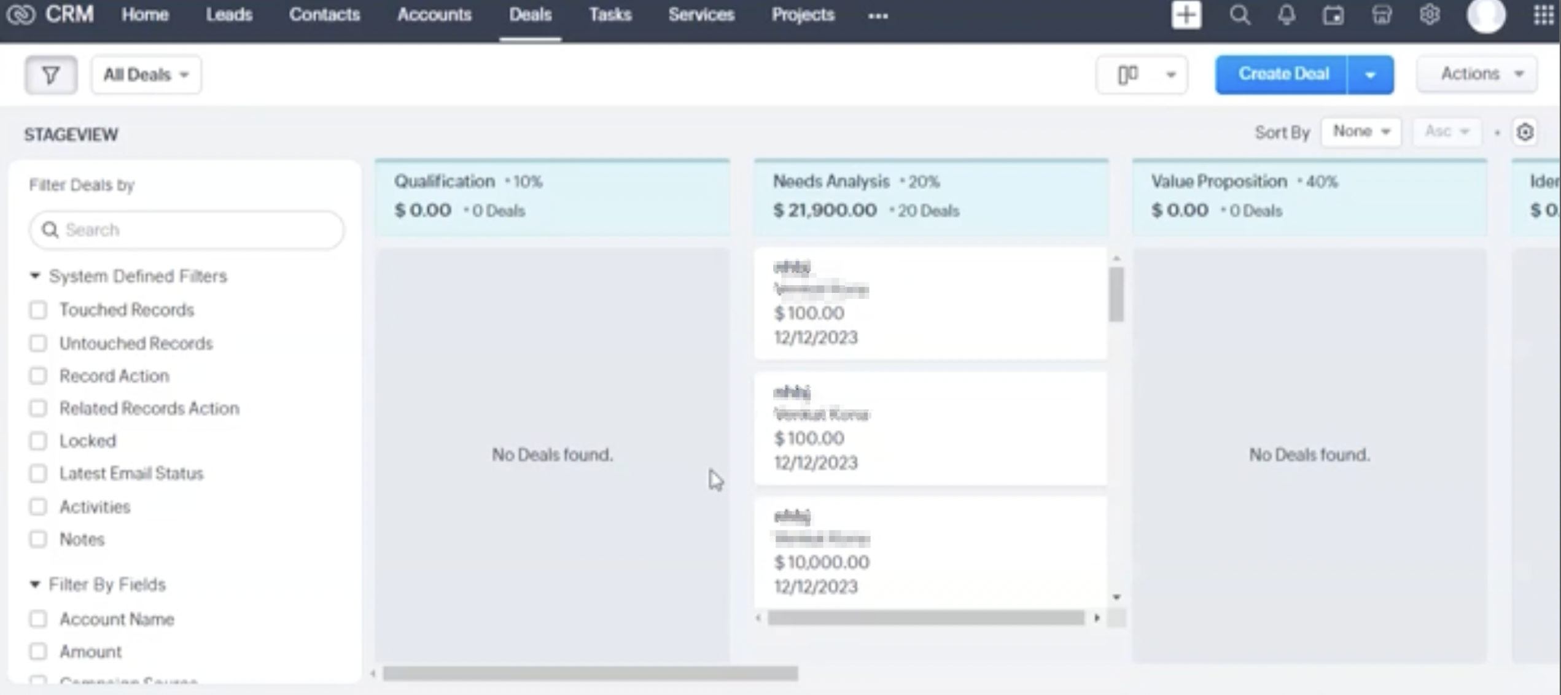1561x695 pixels.
Task: Enable the Touched Records filter
Action: pos(39,310)
